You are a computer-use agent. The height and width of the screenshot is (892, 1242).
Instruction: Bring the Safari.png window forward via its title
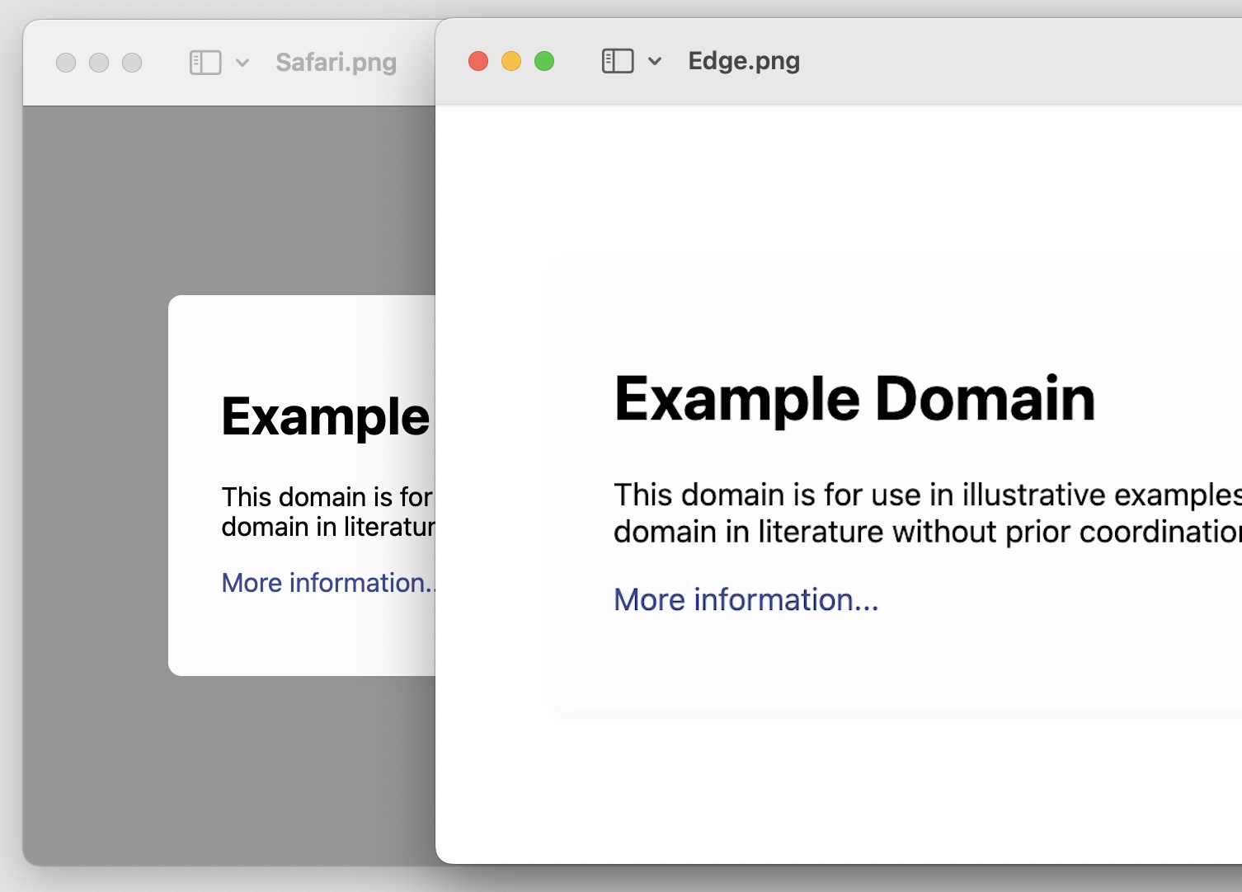[336, 63]
